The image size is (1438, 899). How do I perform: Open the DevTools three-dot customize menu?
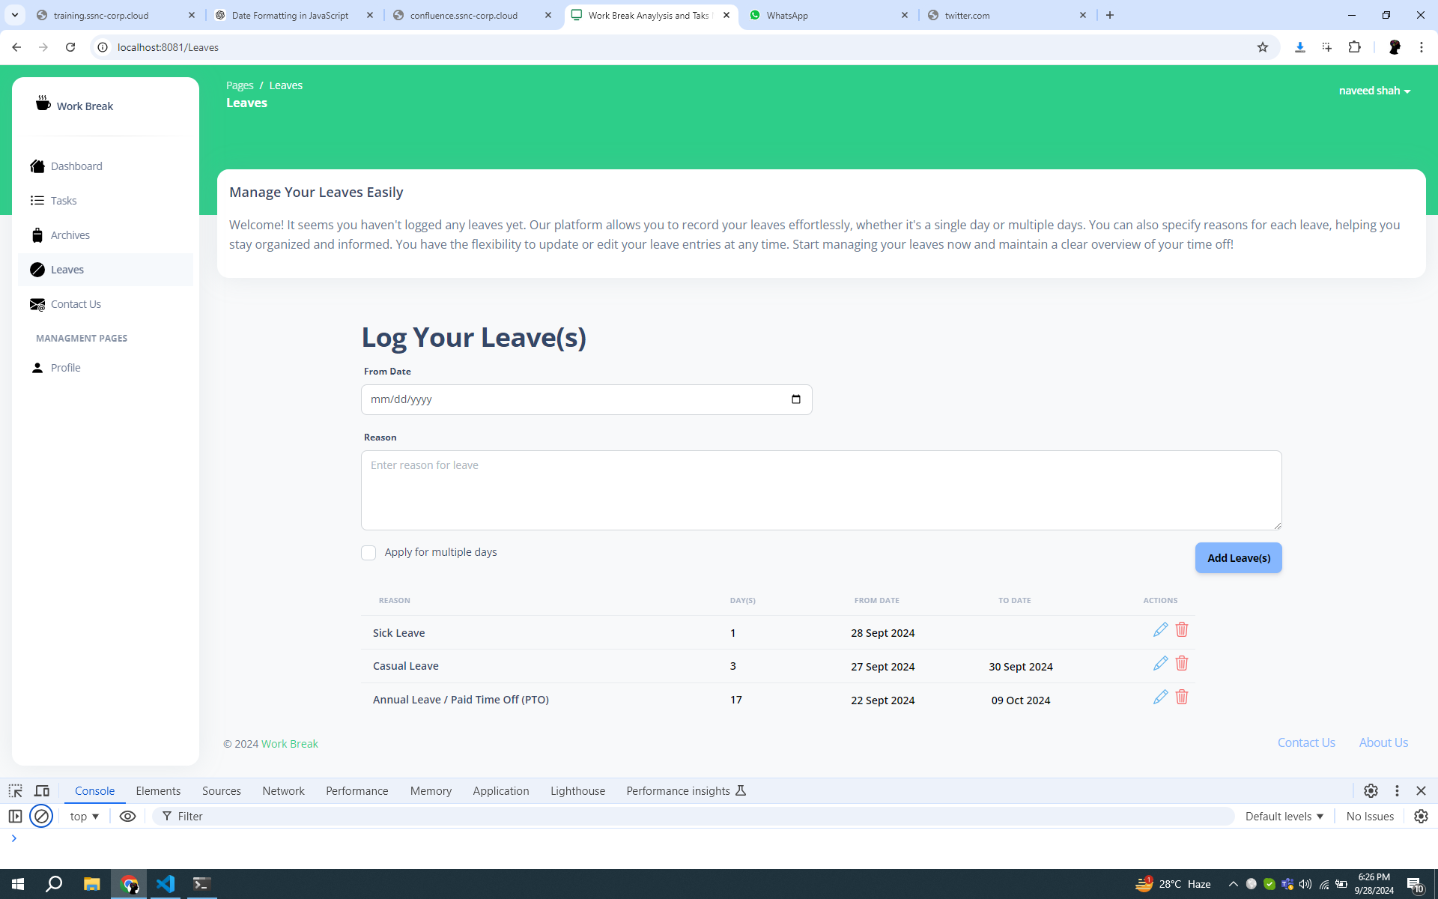1397,790
